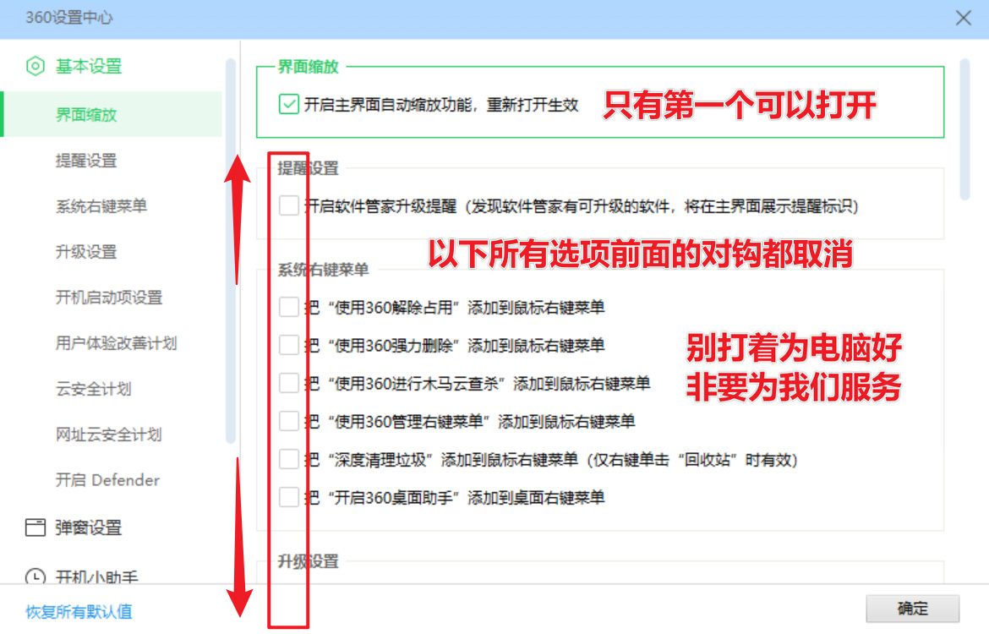Check “使用360强力删除” right-click menu option
Image resolution: width=989 pixels, height=634 pixels.
(289, 345)
